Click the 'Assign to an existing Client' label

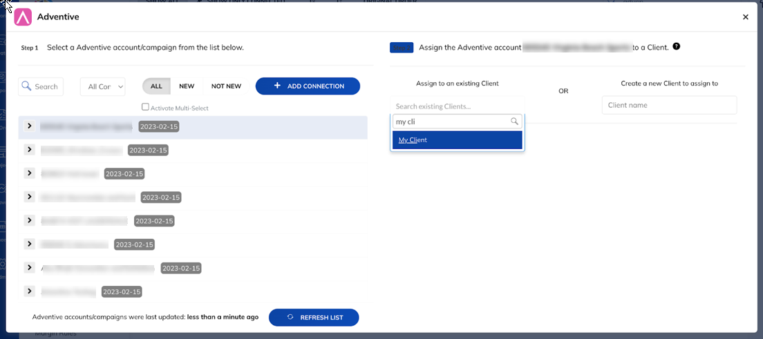point(458,83)
